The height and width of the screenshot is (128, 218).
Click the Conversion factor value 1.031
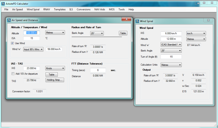39,91
